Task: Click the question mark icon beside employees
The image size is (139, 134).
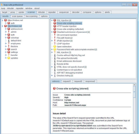Action: (x=9, y=43)
